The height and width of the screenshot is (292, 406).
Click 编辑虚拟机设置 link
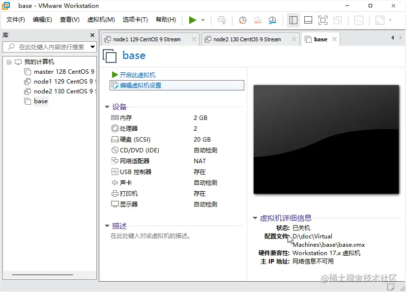141,86
